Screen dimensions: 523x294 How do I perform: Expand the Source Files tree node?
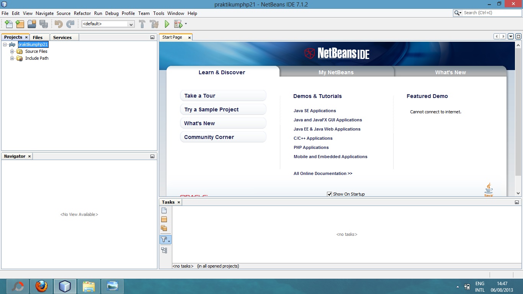[x=12, y=51]
